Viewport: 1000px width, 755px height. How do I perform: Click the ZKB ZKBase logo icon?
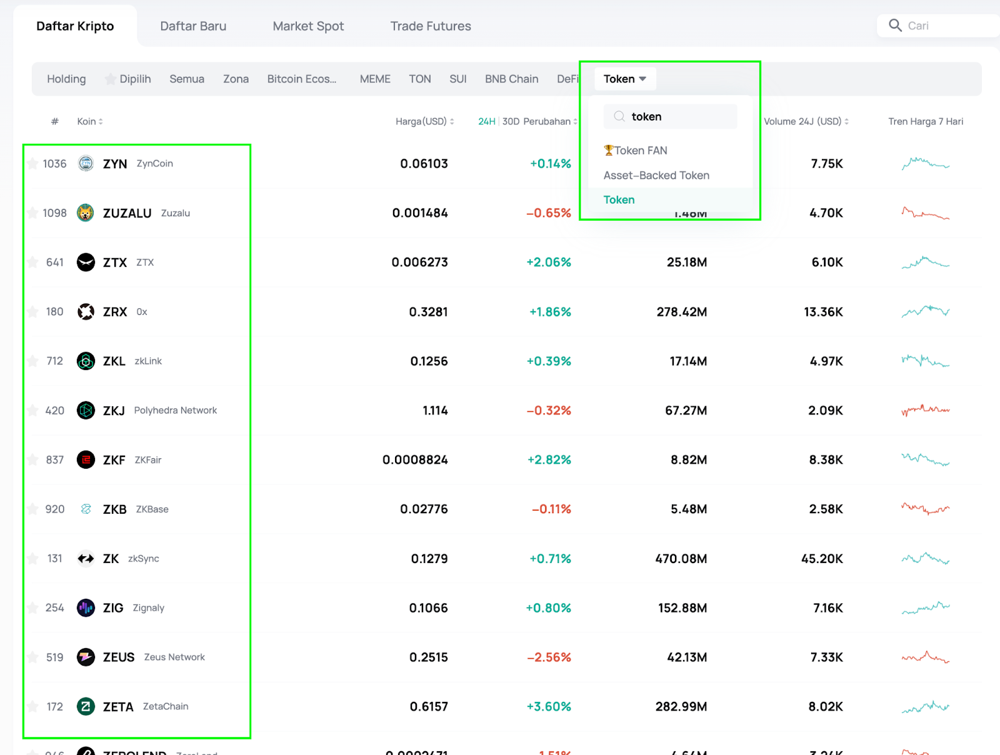pyautogui.click(x=86, y=509)
